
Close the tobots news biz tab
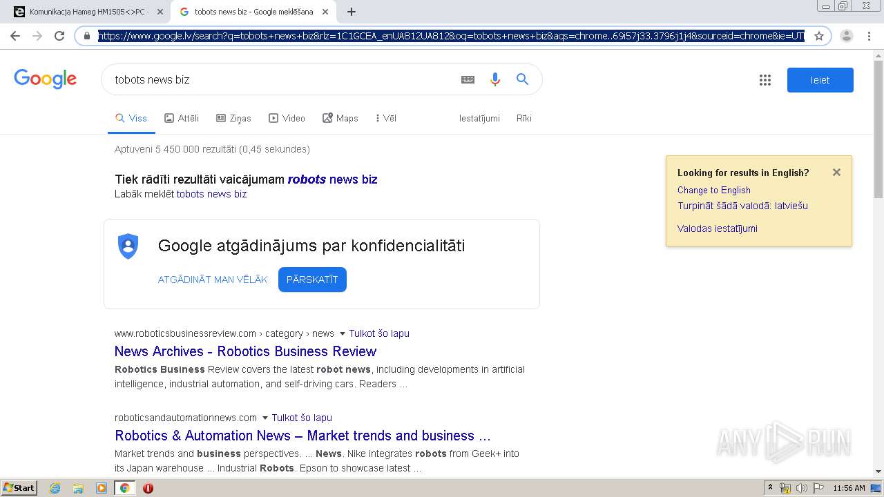[x=325, y=12]
